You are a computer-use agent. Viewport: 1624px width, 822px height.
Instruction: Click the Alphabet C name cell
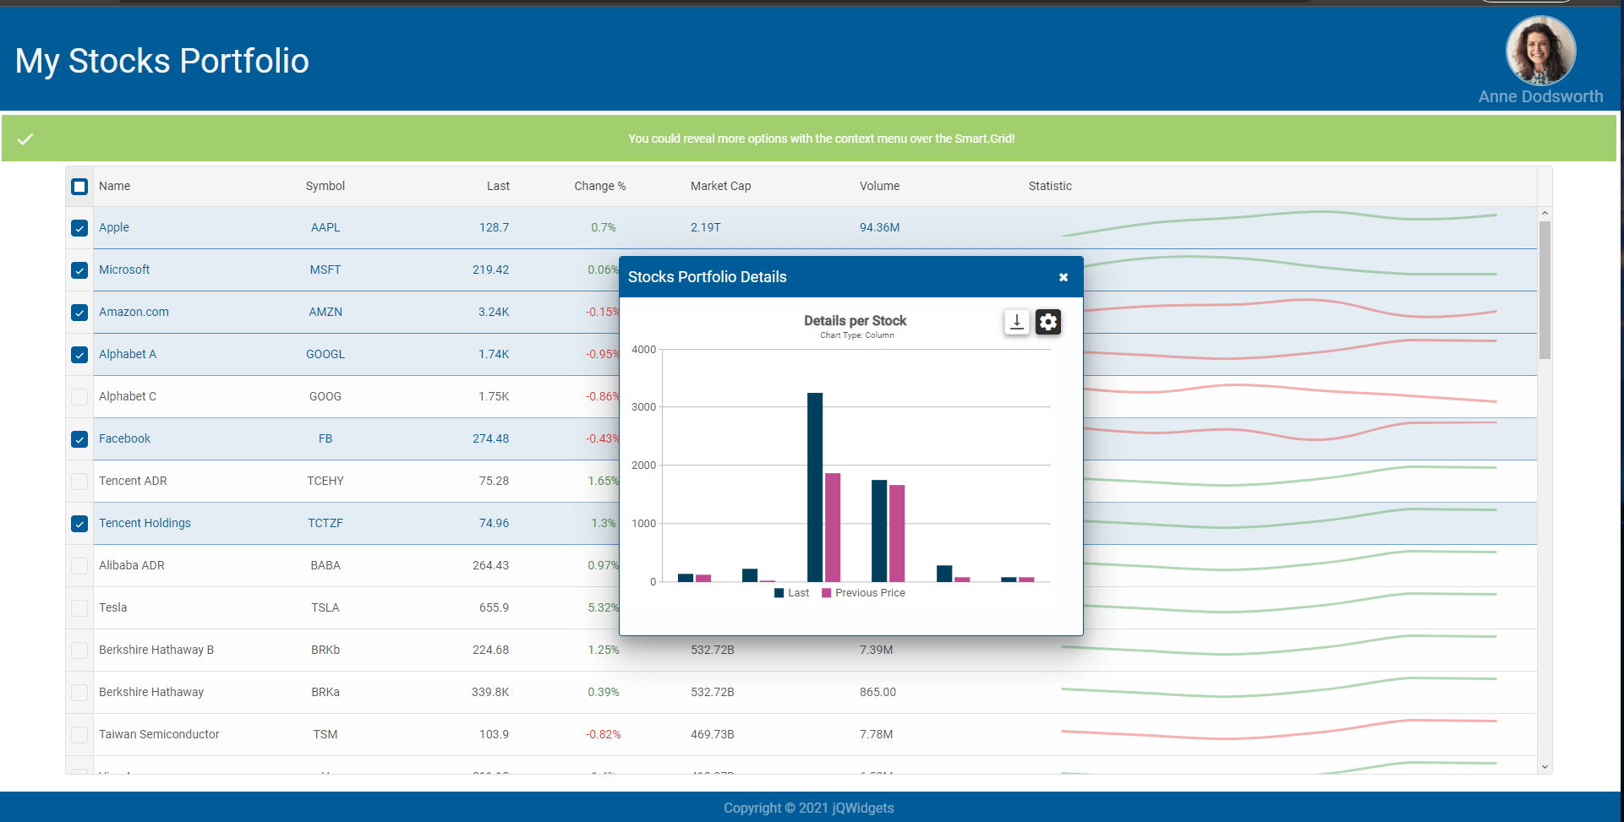tap(128, 396)
